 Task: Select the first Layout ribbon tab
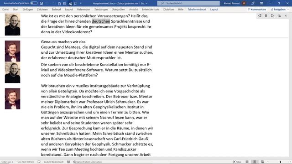[x=69, y=9]
